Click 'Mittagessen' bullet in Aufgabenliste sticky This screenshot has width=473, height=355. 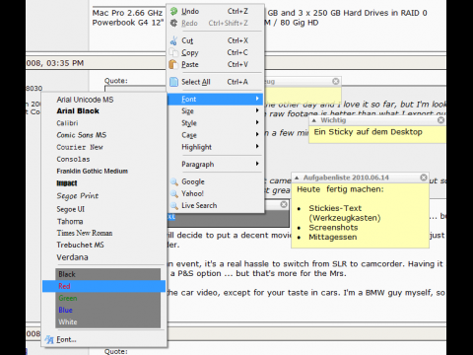click(x=332, y=237)
